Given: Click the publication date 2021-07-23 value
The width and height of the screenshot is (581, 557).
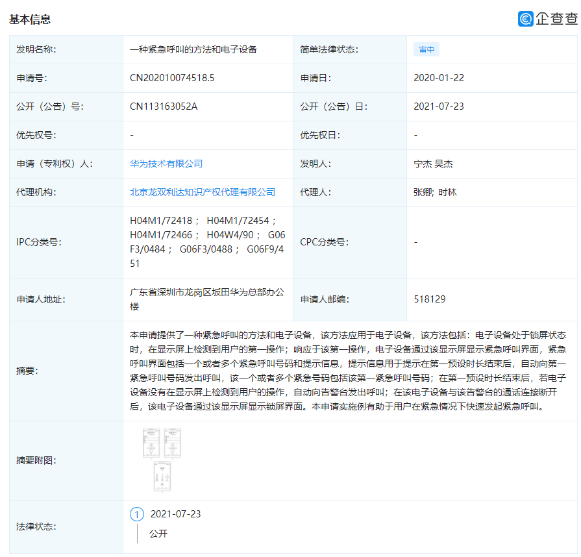Looking at the screenshot, I should (439, 106).
